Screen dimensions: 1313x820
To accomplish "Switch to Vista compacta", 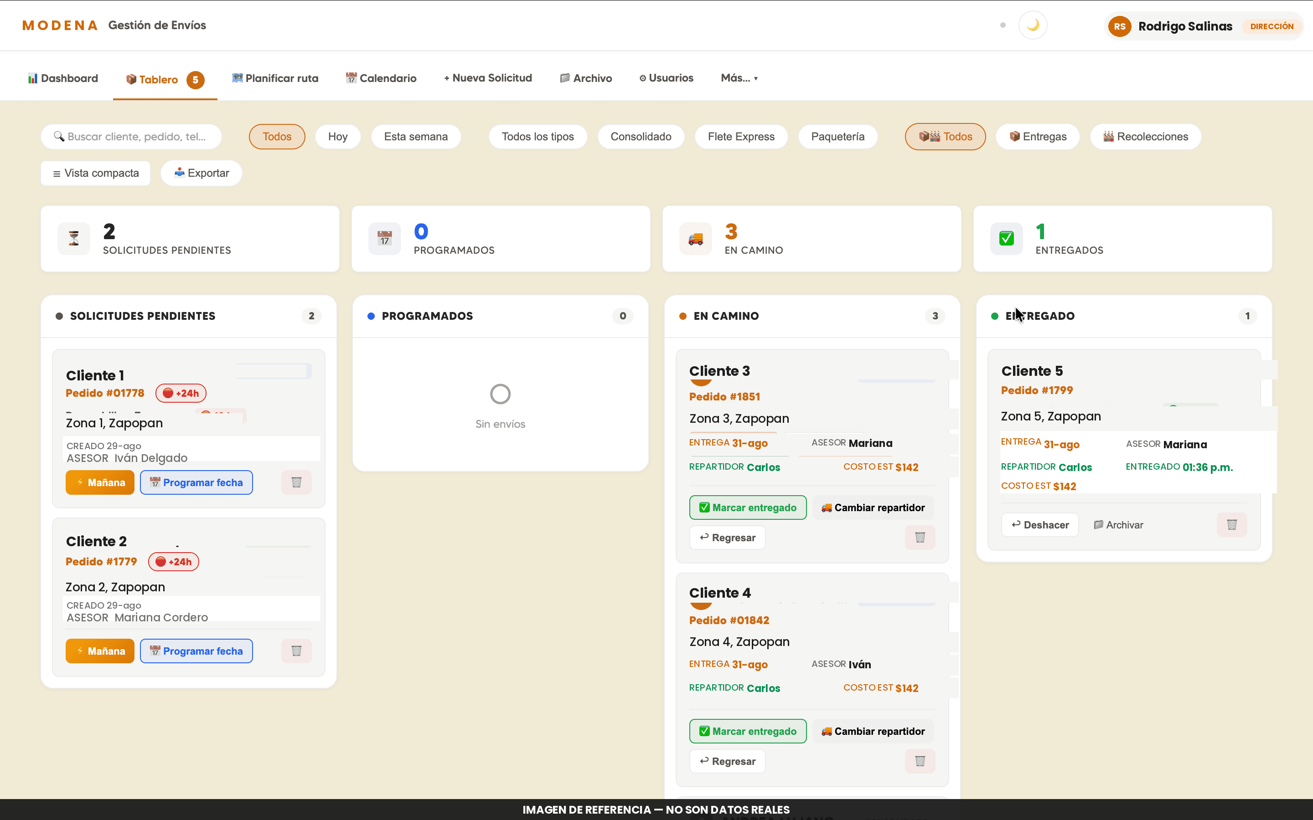I will (95, 173).
